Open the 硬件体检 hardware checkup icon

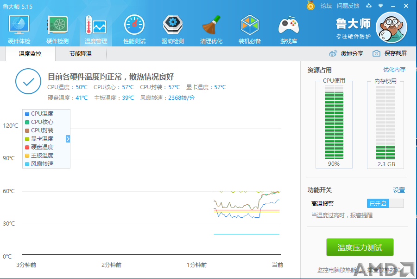(19, 25)
